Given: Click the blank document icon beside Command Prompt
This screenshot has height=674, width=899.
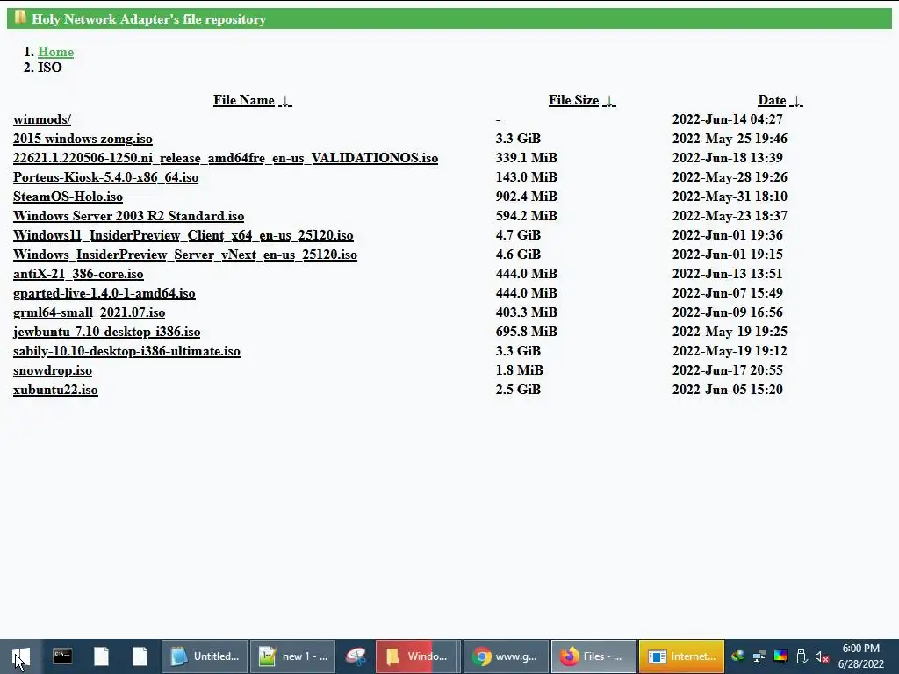Looking at the screenshot, I should tap(102, 656).
